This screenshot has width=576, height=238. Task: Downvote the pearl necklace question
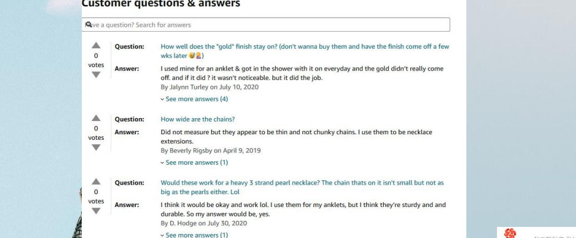[96, 211]
